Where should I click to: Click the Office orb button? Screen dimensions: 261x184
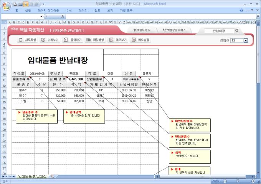[x=6, y=6]
